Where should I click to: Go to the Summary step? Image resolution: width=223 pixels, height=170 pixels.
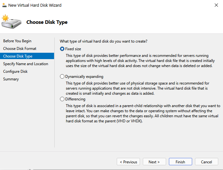tap(11, 79)
